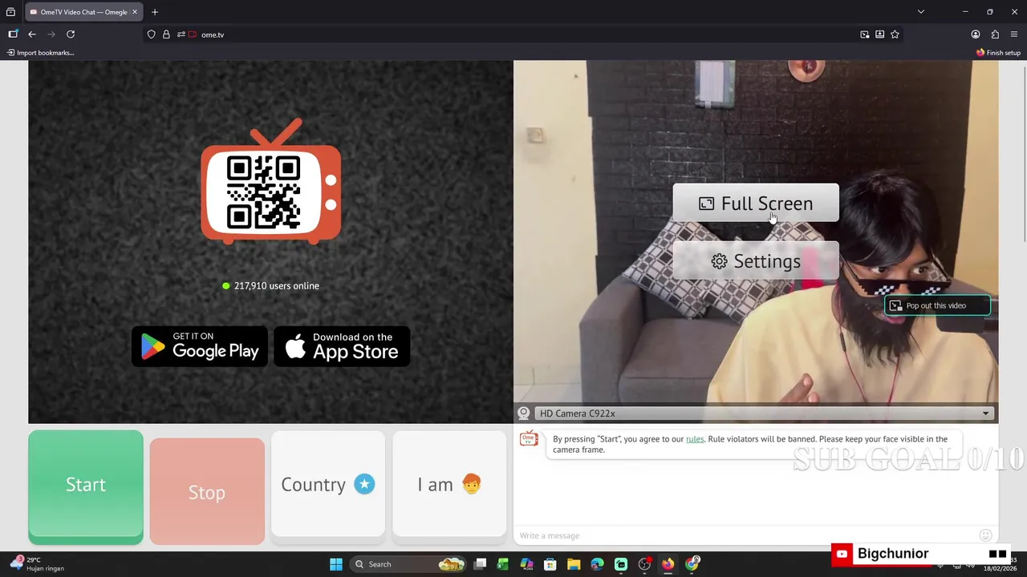This screenshot has width=1027, height=577.
Task: Open the Get it on Google Play badge
Action: click(200, 346)
